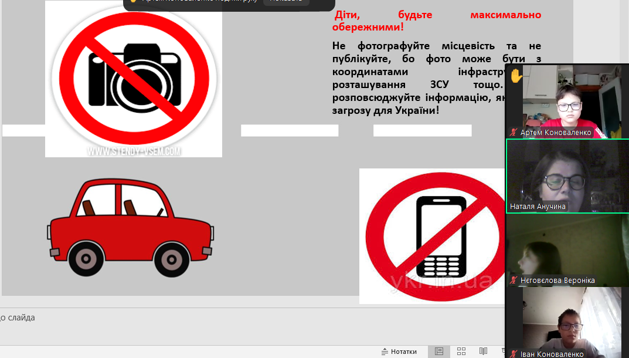The width and height of the screenshot is (629, 358).
Task: Click the red heading 'Діти, будьте максимально обережними!'
Action: tap(437, 21)
